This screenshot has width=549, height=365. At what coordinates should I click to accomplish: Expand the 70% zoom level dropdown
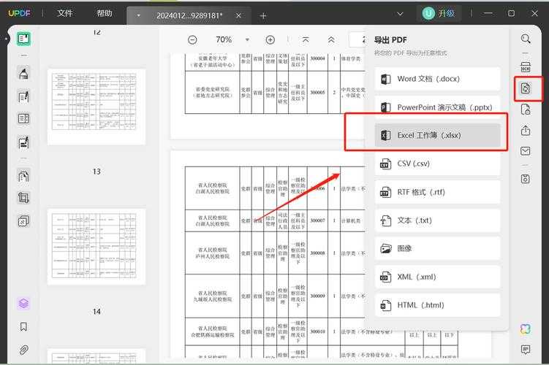(247, 40)
